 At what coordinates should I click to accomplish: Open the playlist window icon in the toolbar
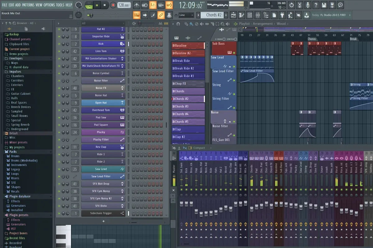[x=233, y=15]
